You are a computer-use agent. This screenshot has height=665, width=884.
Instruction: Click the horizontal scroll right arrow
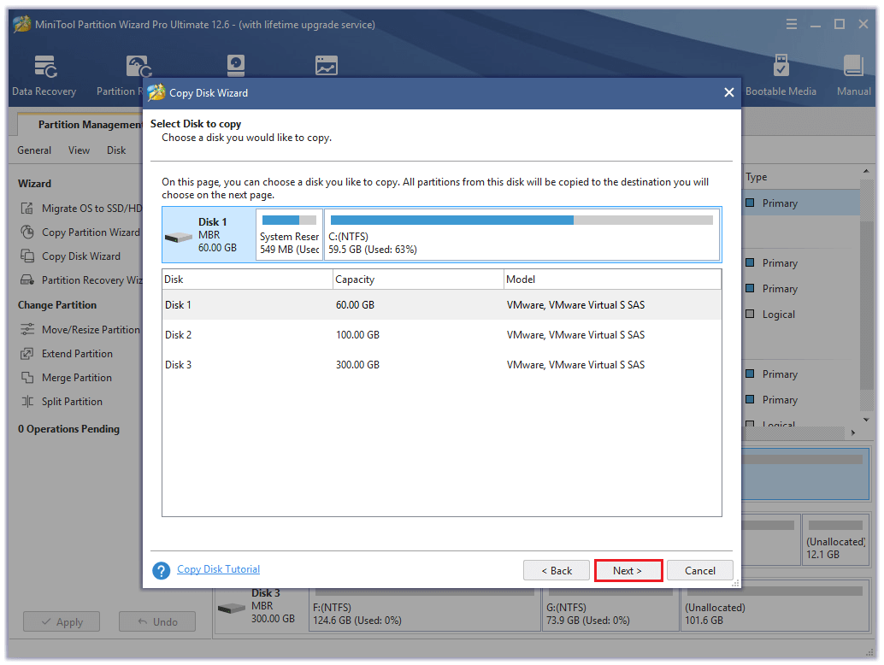tap(853, 433)
